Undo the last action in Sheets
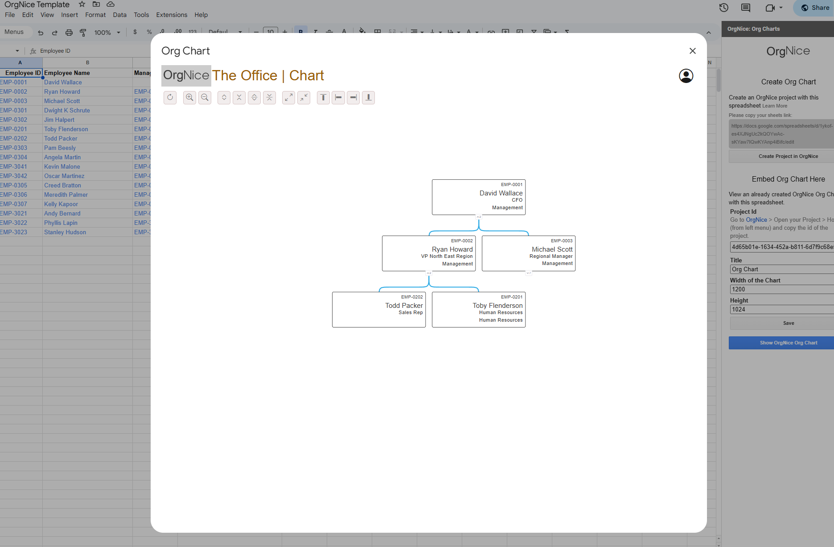The width and height of the screenshot is (834, 547). [41, 32]
